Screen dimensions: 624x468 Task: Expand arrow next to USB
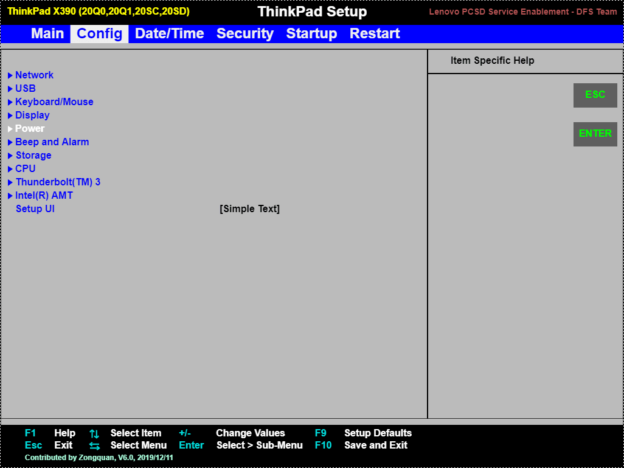(x=10, y=89)
